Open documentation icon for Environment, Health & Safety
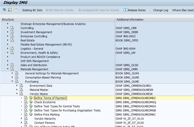Viewport: 194px width, 127px height. 12,53
